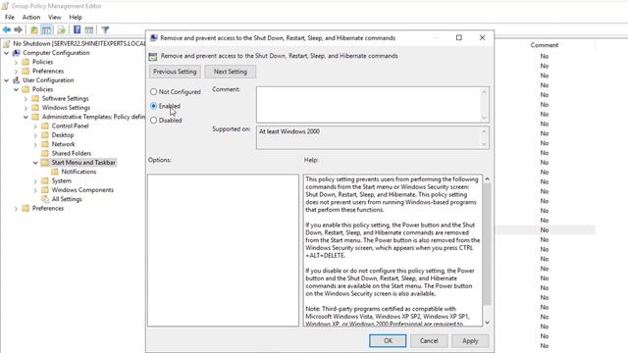Collapse the Computer Configuration node
The width and height of the screenshot is (628, 353).
point(7,53)
